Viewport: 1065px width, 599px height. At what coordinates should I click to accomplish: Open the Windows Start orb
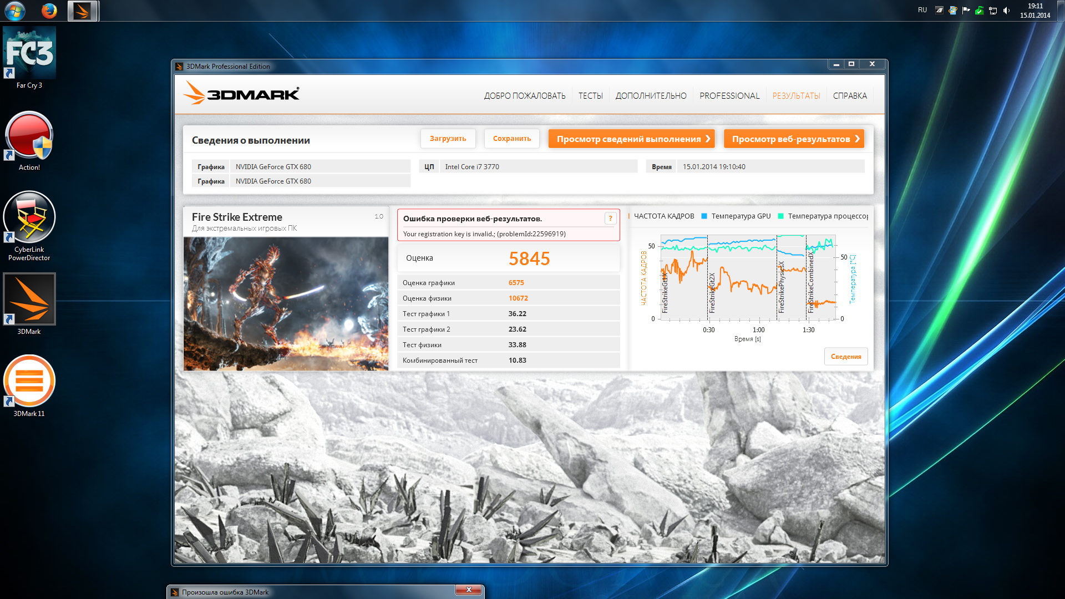point(15,11)
